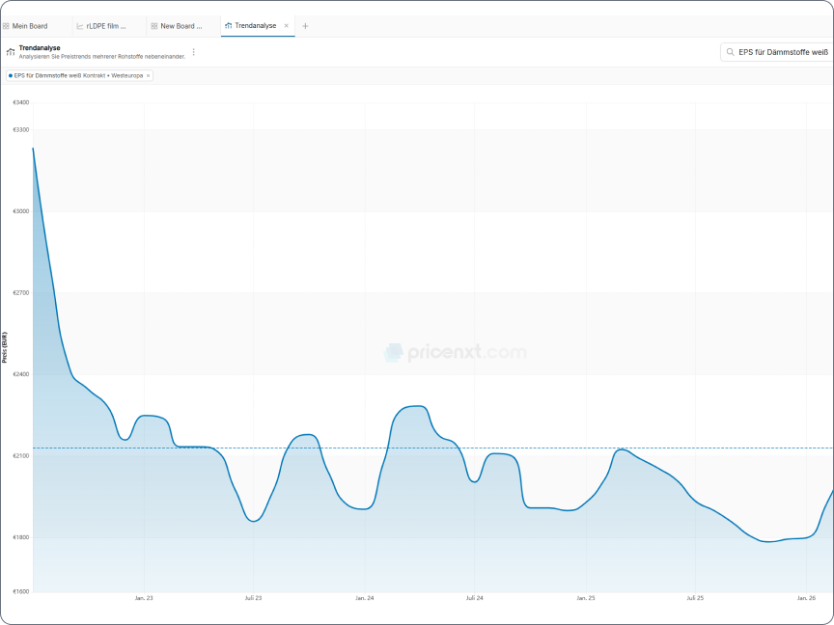Click the grid icon on New Board tab

(154, 26)
